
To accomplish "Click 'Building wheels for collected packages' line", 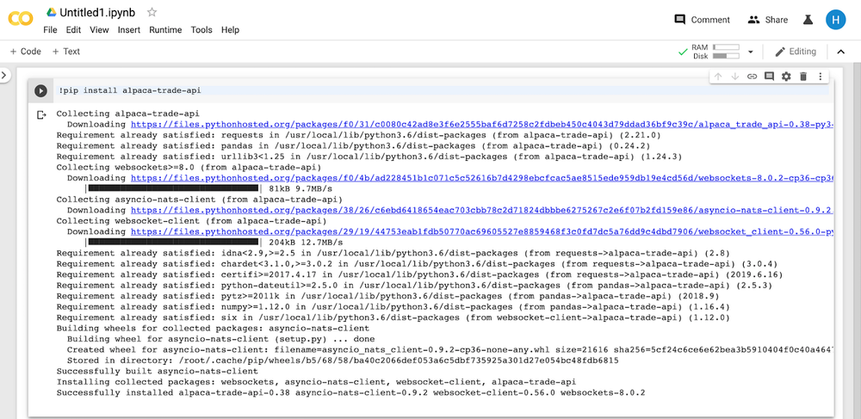I will point(213,328).
